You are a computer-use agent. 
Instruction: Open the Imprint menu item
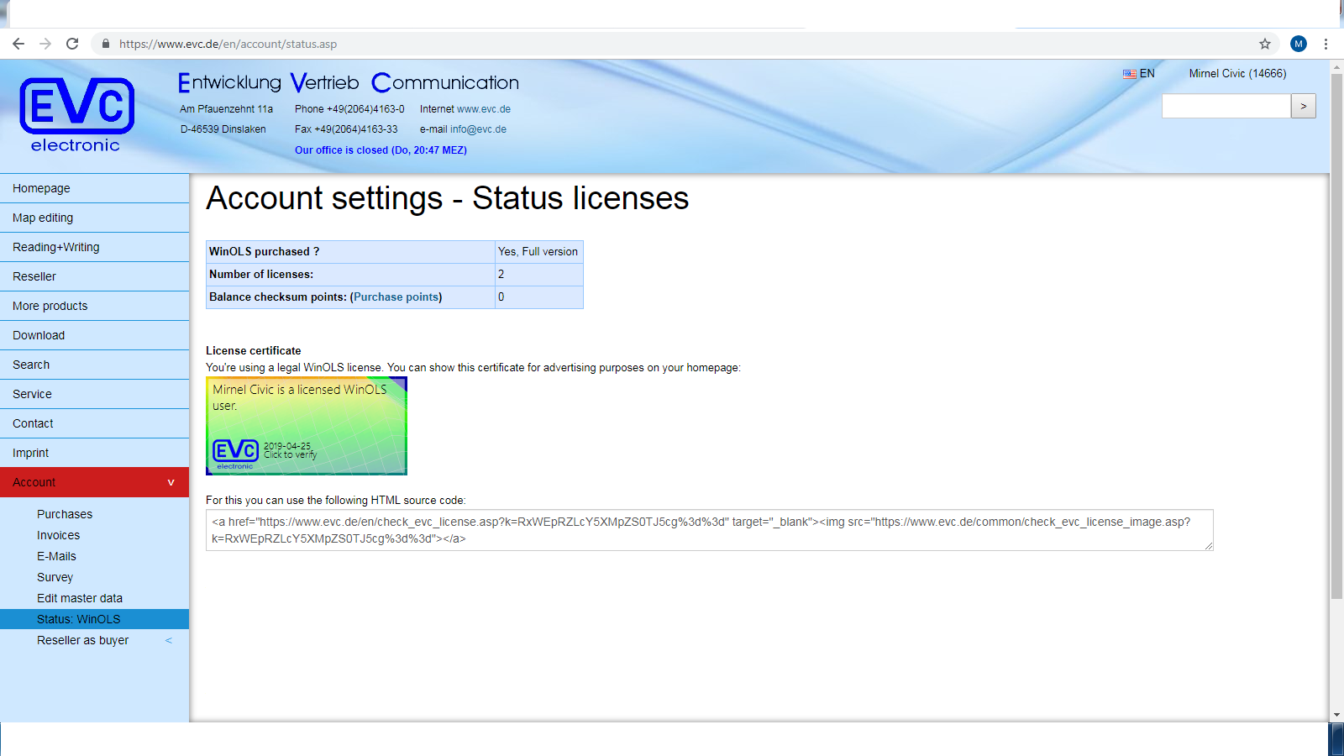[x=94, y=453]
